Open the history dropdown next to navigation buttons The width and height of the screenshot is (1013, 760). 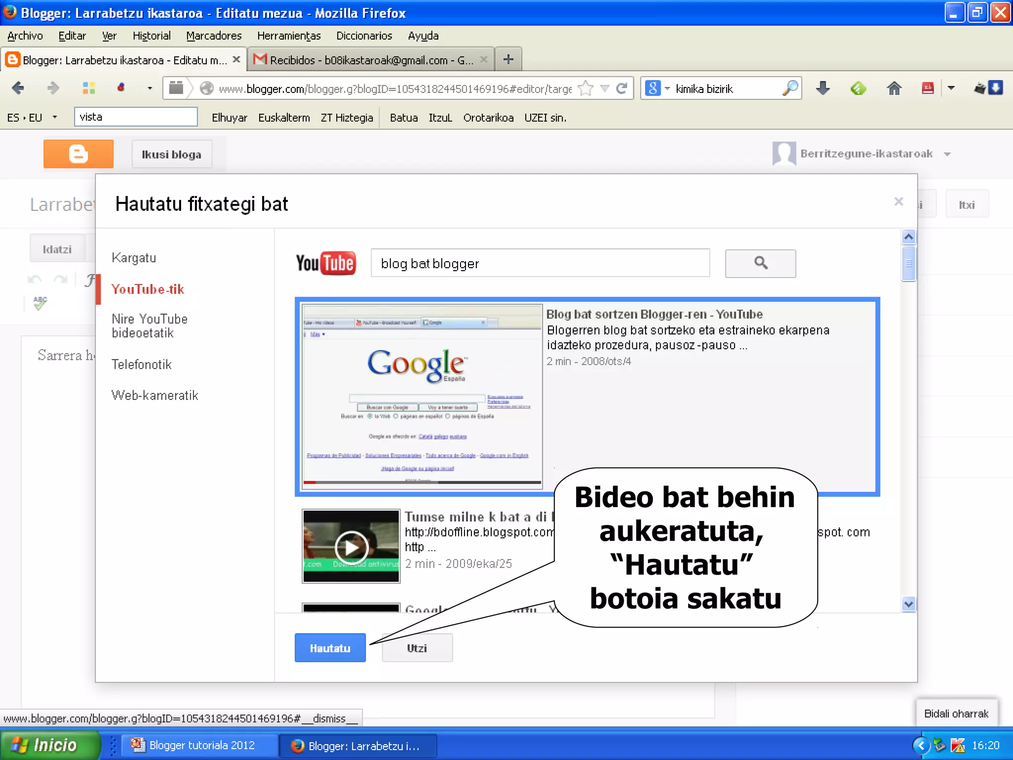pos(150,89)
